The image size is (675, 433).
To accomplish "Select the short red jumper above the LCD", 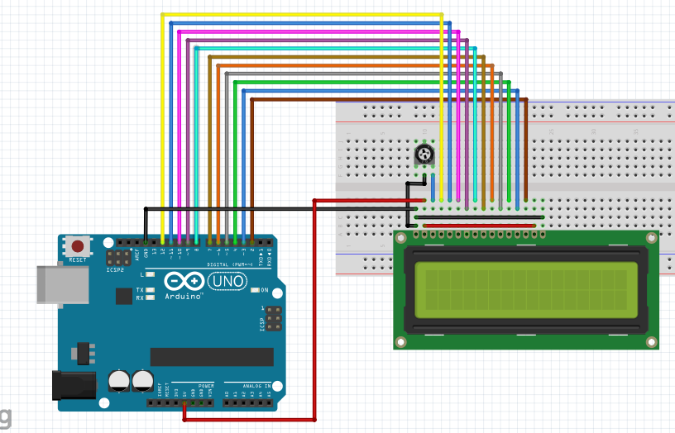I will (480, 226).
